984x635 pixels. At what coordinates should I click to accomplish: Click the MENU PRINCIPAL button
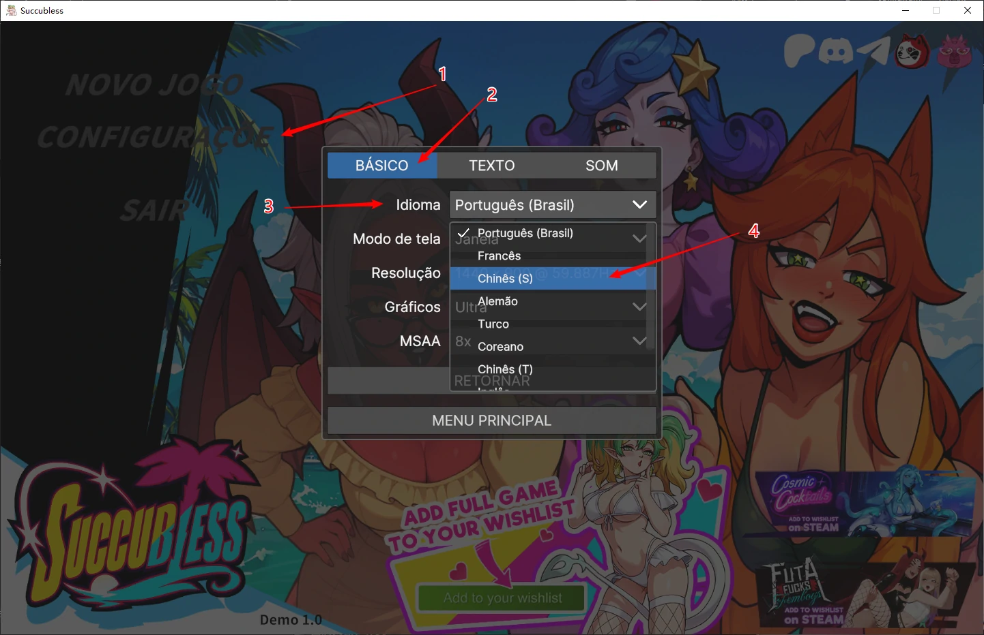pyautogui.click(x=491, y=420)
